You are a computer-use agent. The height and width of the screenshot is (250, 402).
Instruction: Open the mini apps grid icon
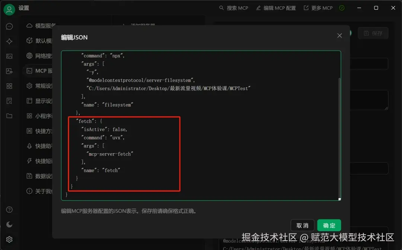(10, 86)
